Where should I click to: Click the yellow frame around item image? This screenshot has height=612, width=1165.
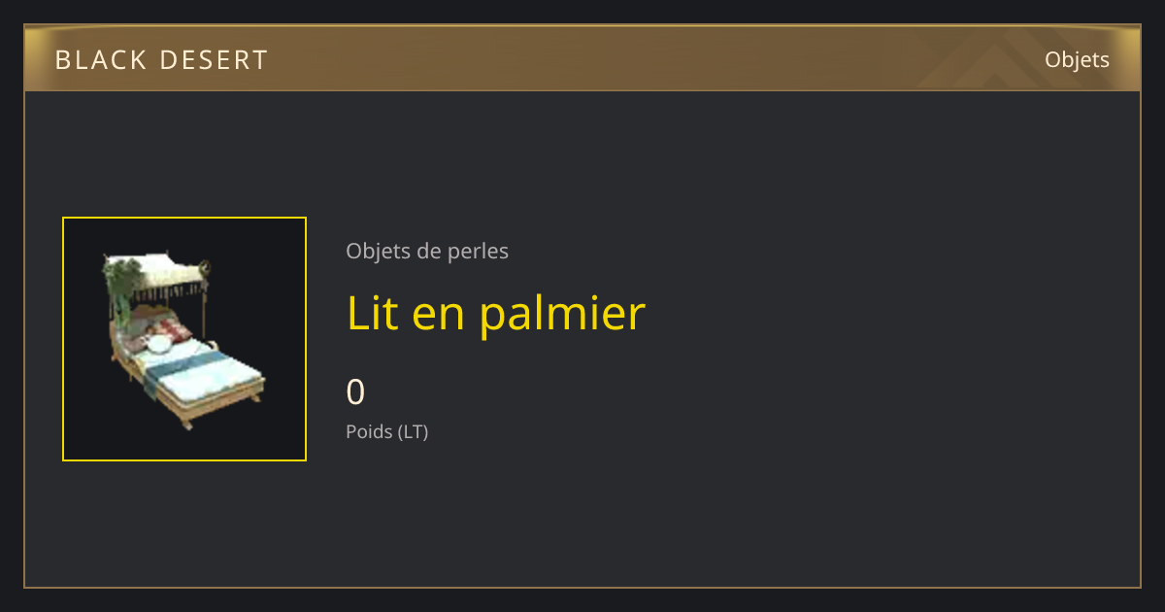184,339
